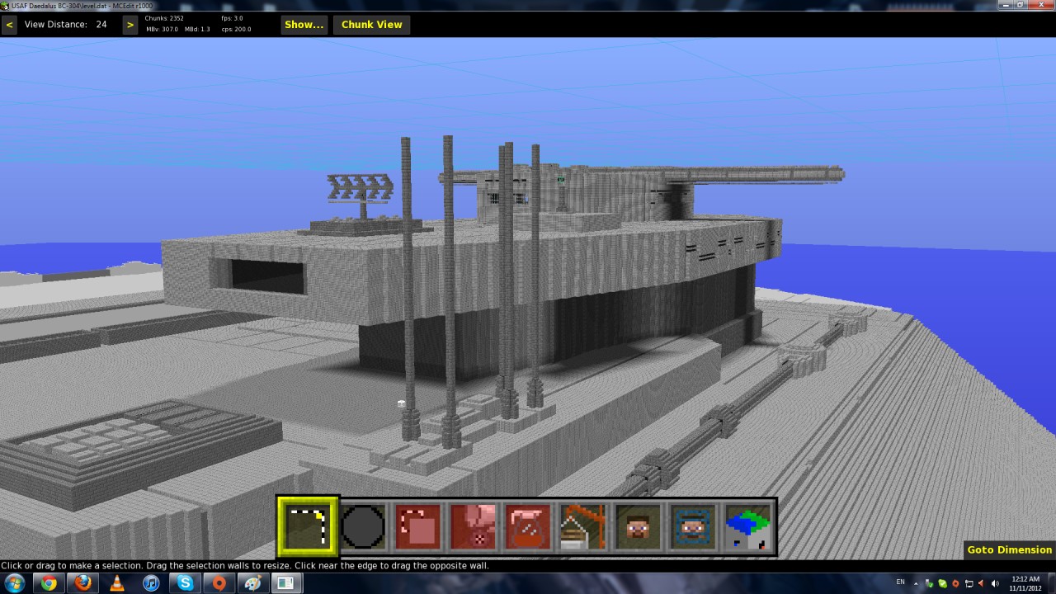Open the Chunk Control tool
Viewport: 1056px width, 594px height.
click(x=747, y=526)
